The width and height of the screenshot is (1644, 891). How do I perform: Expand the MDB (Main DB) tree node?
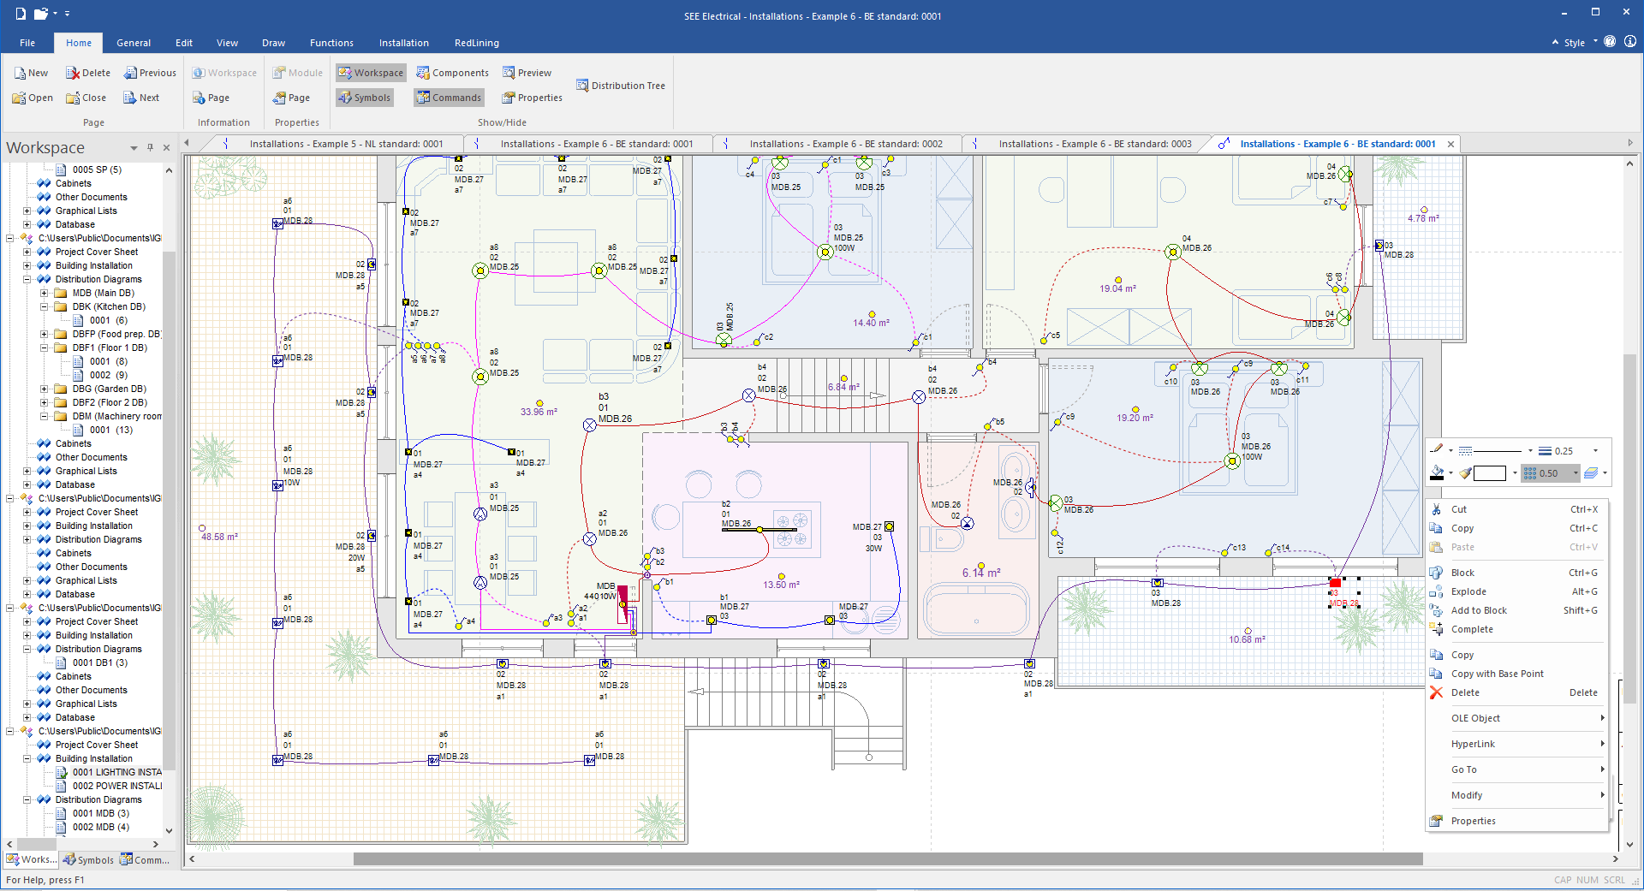pos(42,293)
